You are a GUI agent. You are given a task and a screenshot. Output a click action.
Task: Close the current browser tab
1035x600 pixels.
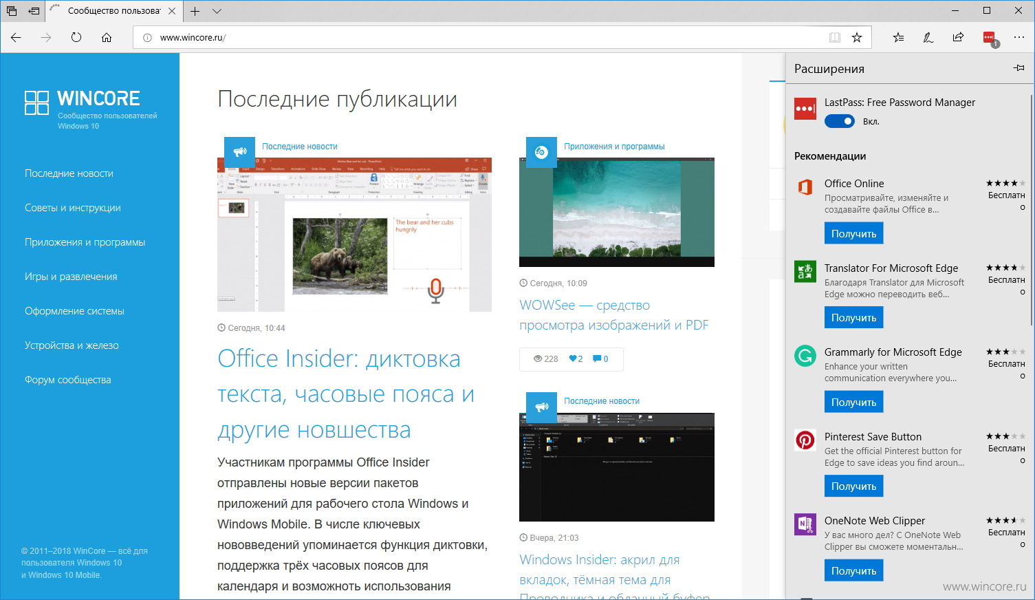tap(172, 11)
